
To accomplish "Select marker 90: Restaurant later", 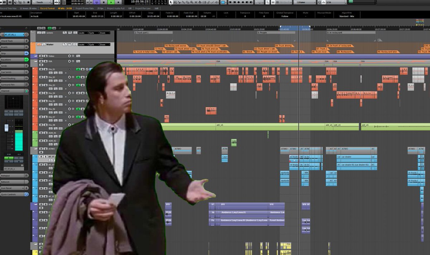I will [x=389, y=52].
